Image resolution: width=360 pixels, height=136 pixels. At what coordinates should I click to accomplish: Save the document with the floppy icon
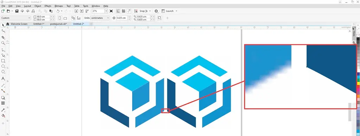(x=17, y=11)
